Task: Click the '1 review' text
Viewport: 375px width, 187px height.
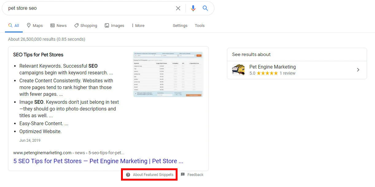Action: click(287, 73)
